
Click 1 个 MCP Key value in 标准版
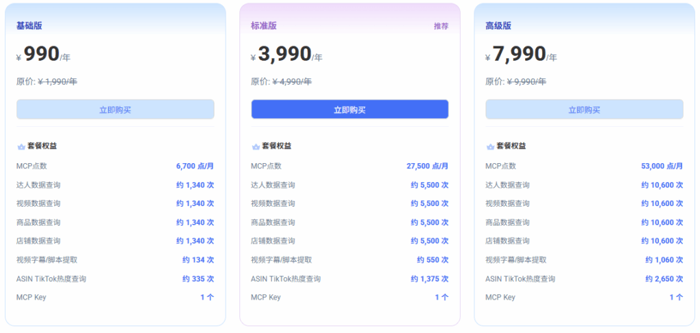442,298
